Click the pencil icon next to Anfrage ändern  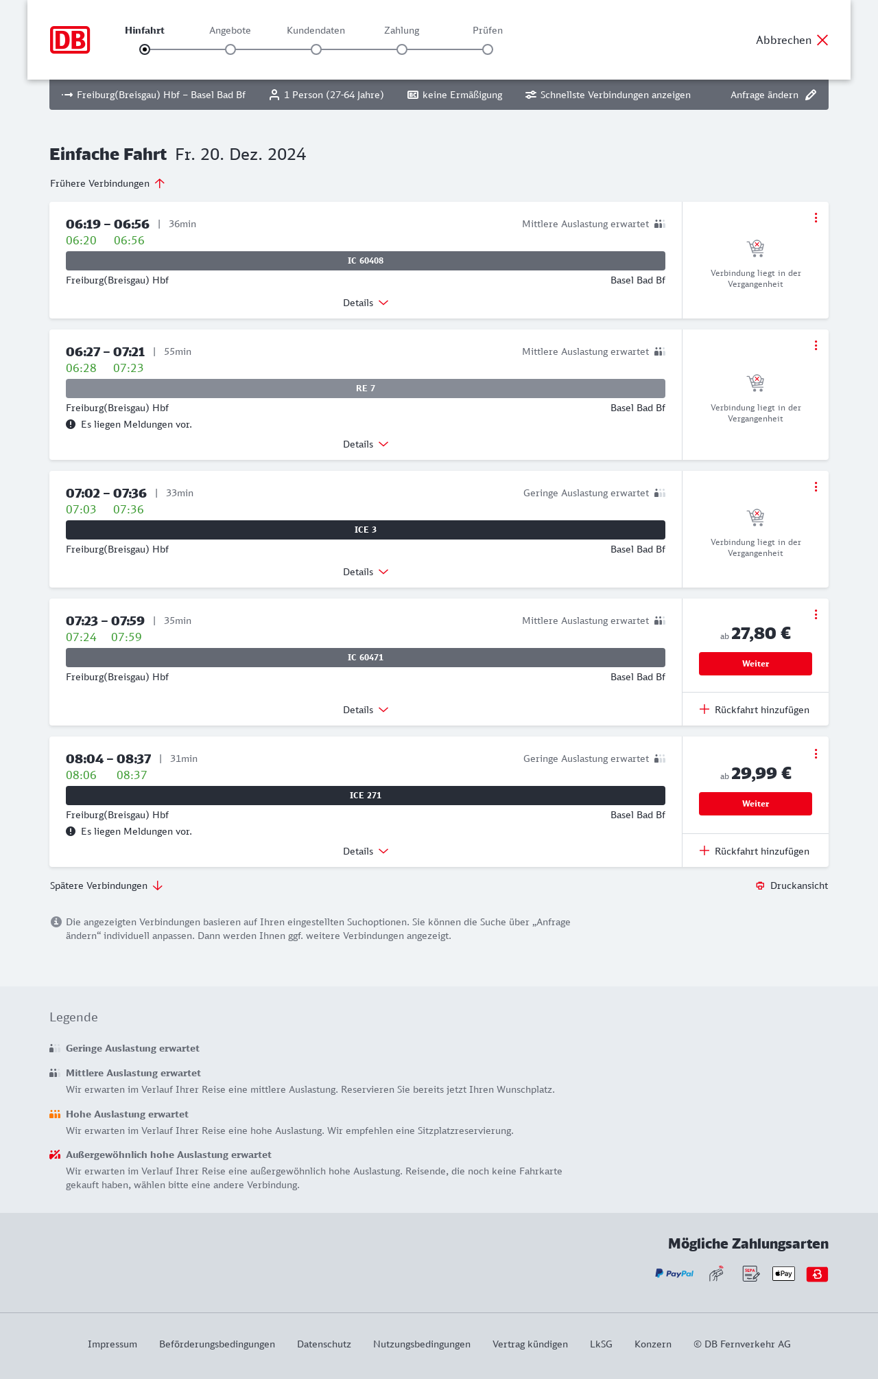pos(811,95)
